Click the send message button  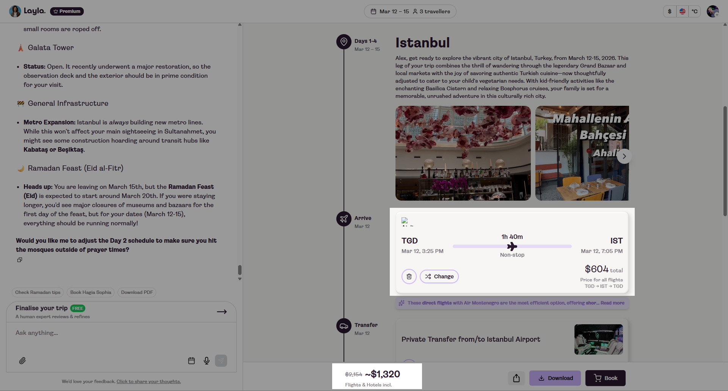tap(221, 361)
